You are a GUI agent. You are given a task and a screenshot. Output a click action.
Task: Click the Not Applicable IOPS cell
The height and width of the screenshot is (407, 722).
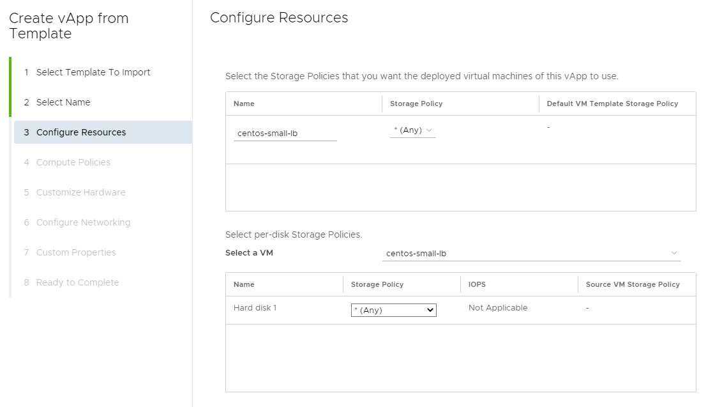[498, 308]
